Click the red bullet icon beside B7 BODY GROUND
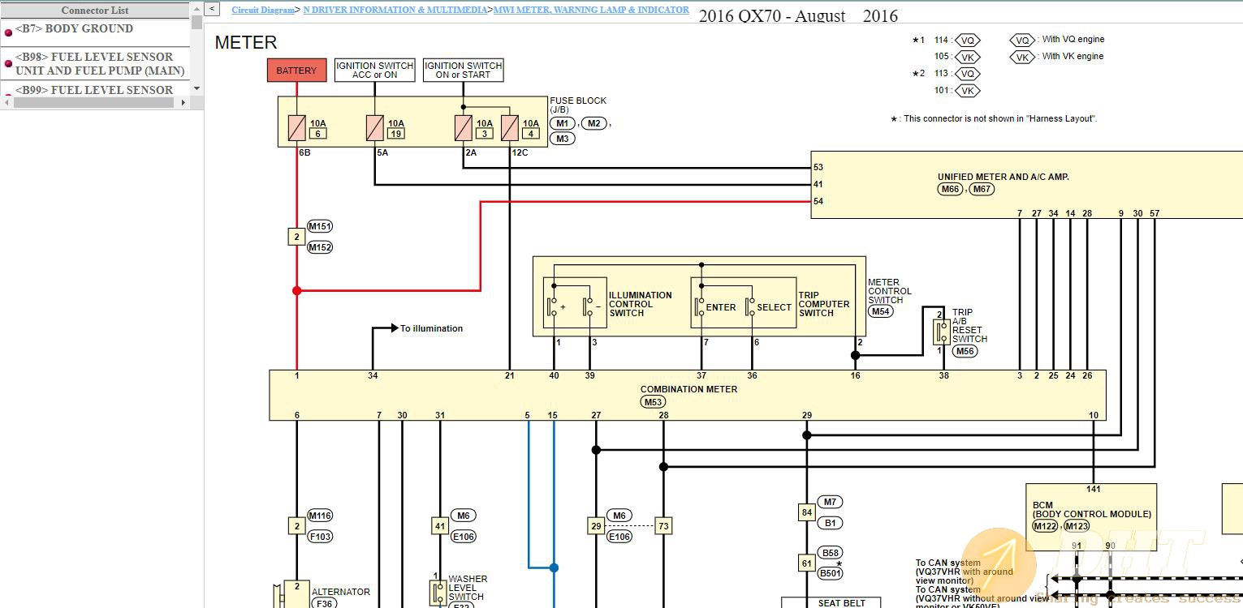 click(8, 32)
